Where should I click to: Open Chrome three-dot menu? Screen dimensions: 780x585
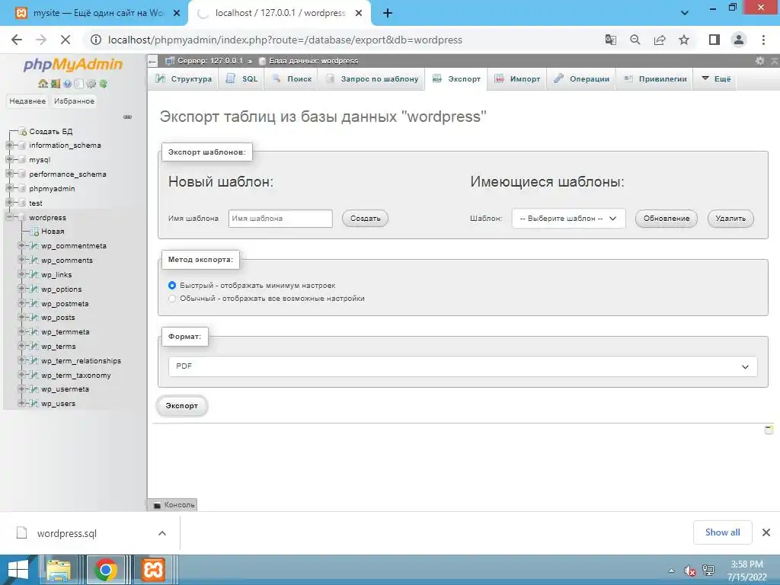click(x=763, y=40)
